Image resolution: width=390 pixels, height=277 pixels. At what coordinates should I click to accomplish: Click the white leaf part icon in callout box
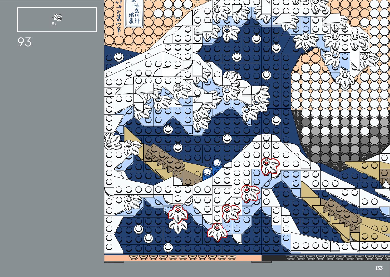(x=57, y=17)
